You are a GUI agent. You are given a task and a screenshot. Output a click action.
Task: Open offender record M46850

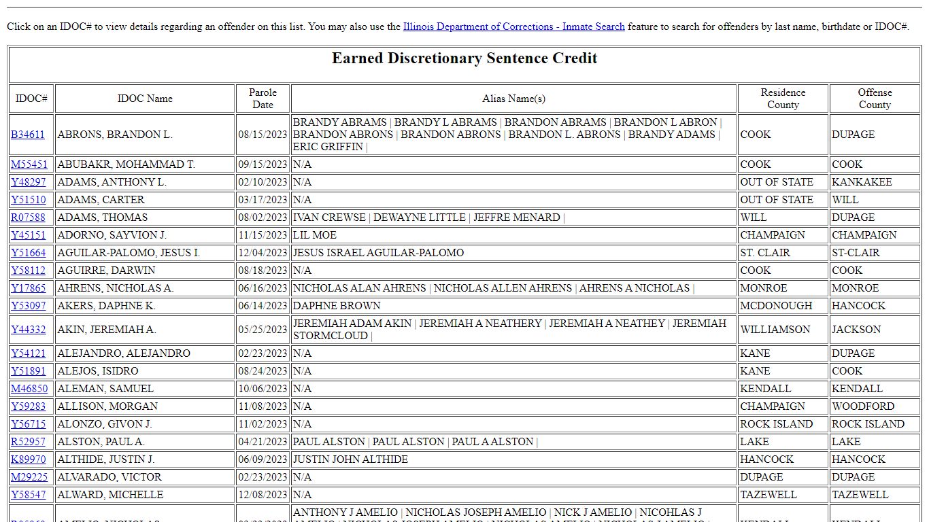(x=29, y=389)
